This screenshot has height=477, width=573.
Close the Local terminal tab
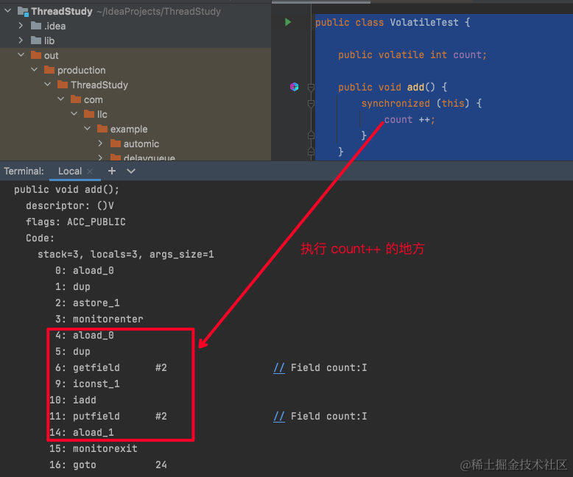pyautogui.click(x=90, y=172)
